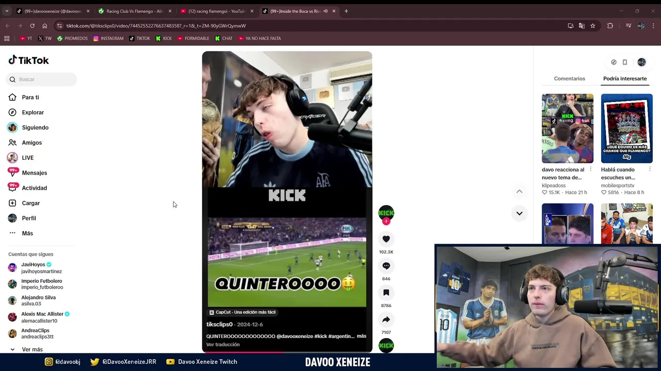
Task: Bookmark this page with star icon
Action: [x=593, y=26]
